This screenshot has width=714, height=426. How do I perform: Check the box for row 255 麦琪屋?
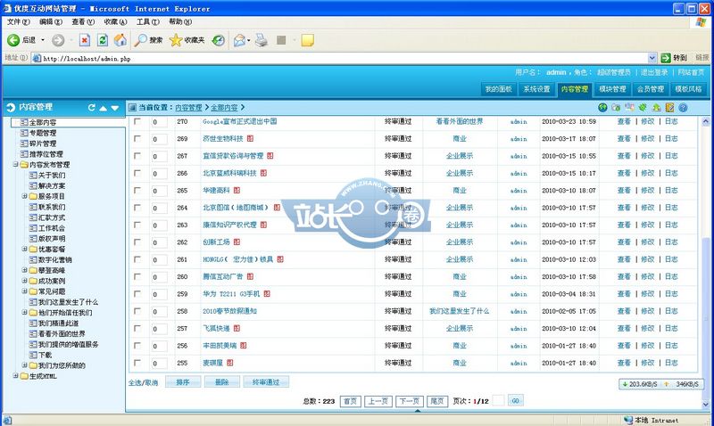pos(137,363)
